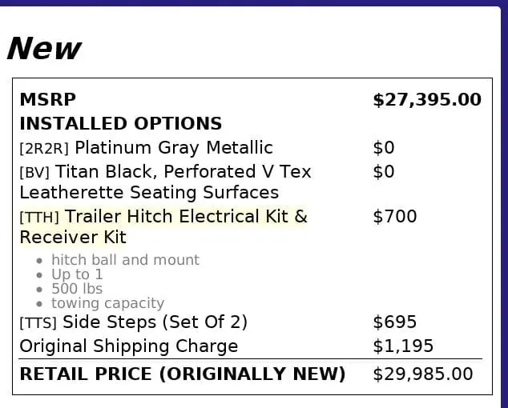Click the [2R2R] color code
This screenshot has width=508, height=408.
click(44, 149)
